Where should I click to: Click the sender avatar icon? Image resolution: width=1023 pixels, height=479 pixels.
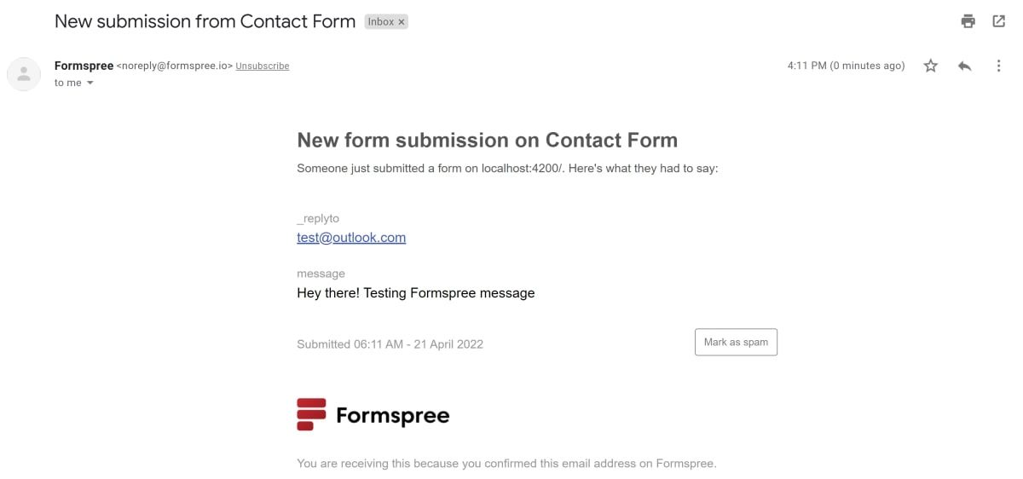point(24,74)
